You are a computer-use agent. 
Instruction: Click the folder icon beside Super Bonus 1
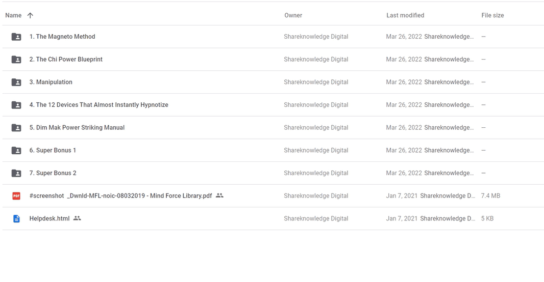pyautogui.click(x=16, y=150)
